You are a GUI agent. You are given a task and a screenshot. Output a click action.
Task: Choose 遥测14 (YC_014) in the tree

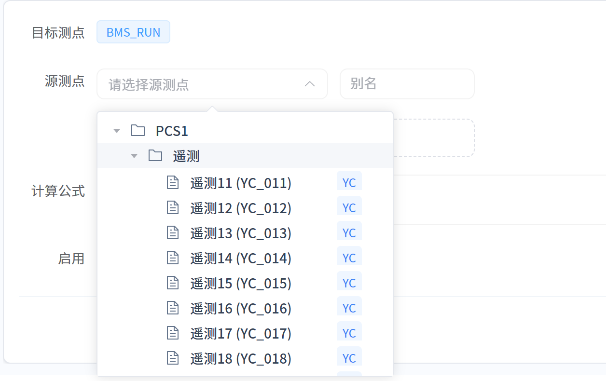point(241,259)
